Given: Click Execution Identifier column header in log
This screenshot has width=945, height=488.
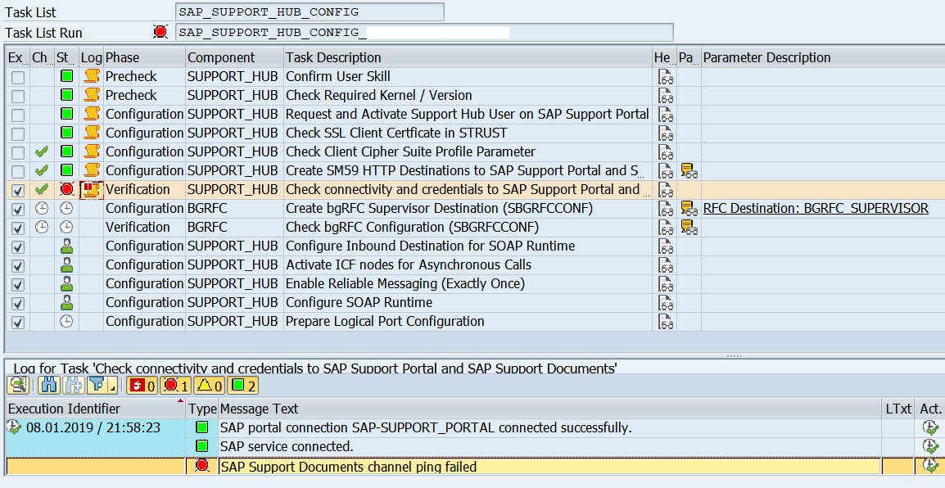Looking at the screenshot, I should click(x=95, y=409).
